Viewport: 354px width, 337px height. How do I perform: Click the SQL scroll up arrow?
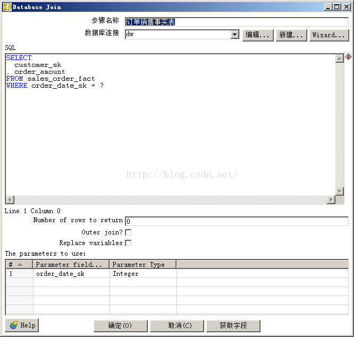pos(340,58)
